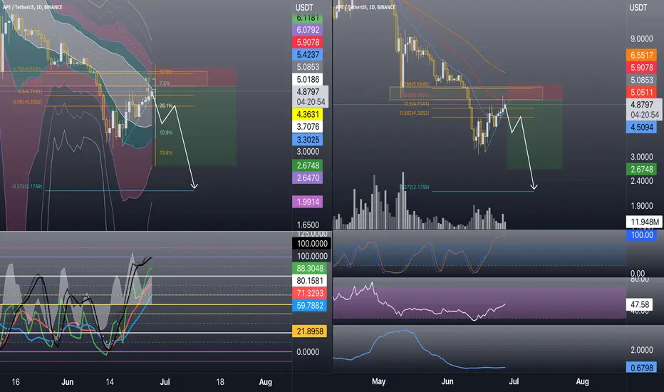This screenshot has height=392, width=664.
Task: Click the magenta 1.9914 price label
Action: (x=308, y=202)
